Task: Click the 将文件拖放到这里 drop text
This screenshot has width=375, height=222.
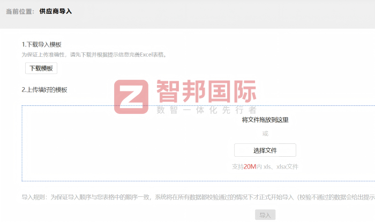Action: [x=265, y=120]
